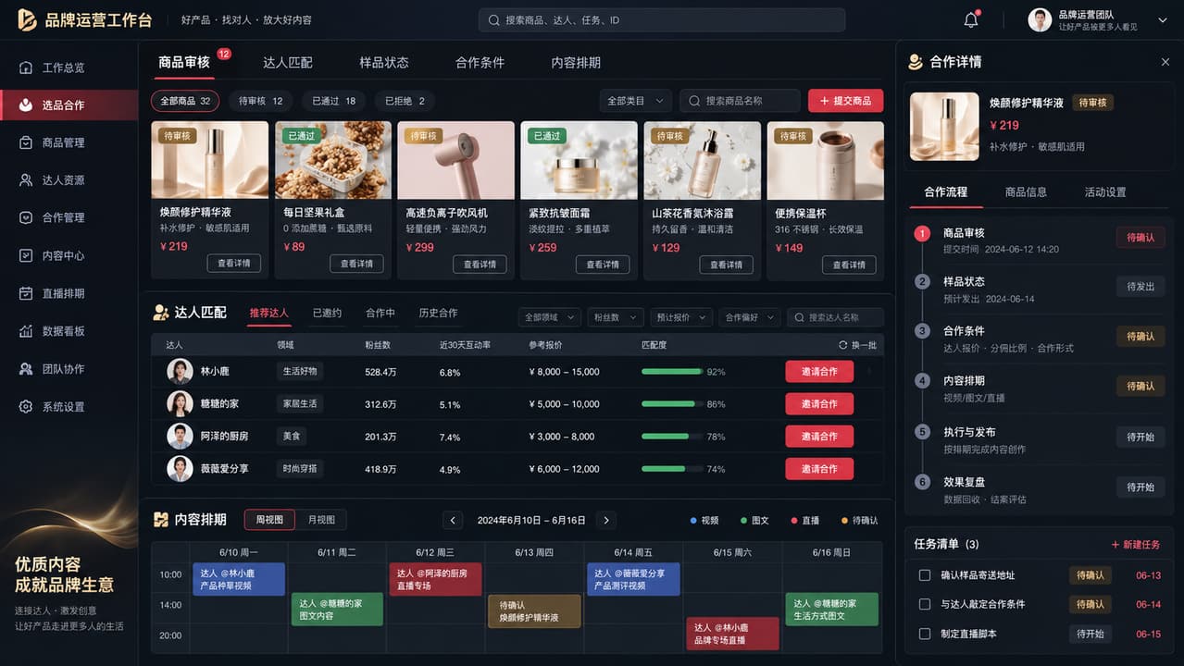The width and height of the screenshot is (1184, 666).
Task: Switch to the 样品状态 tab
Action: point(384,63)
